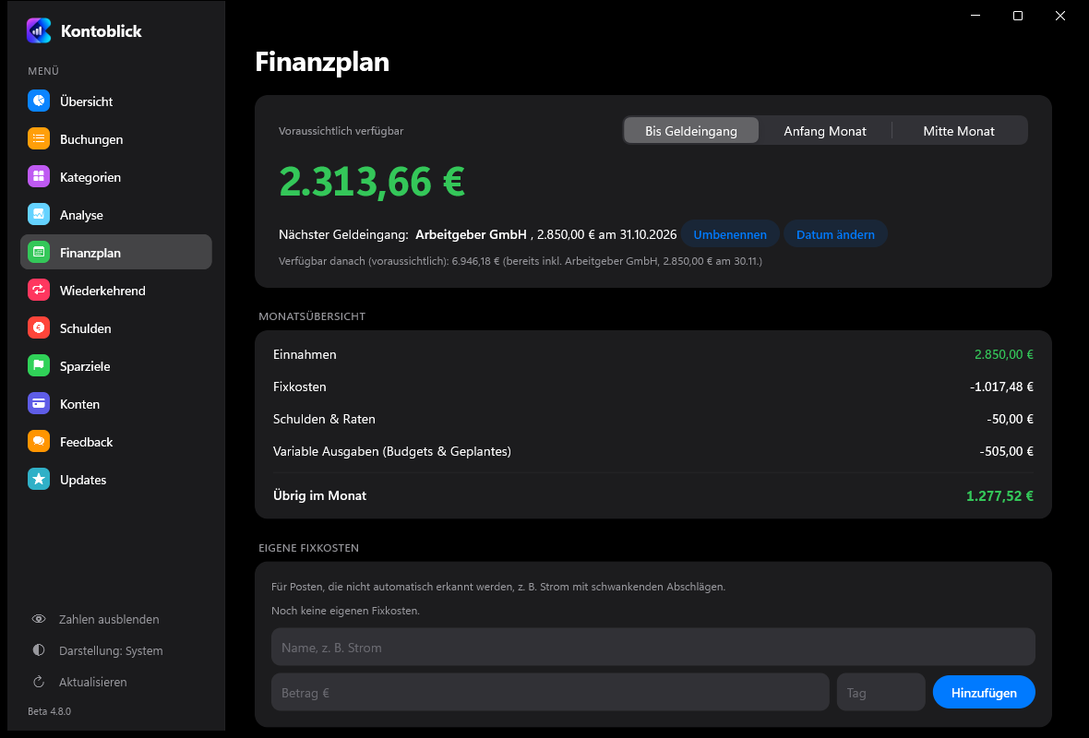Go to the Sparziele page

116,366
